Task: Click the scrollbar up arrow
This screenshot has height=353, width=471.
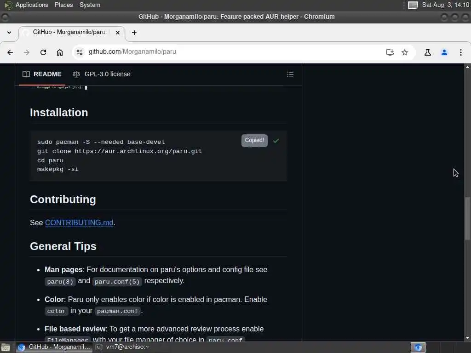Action: (x=467, y=67)
